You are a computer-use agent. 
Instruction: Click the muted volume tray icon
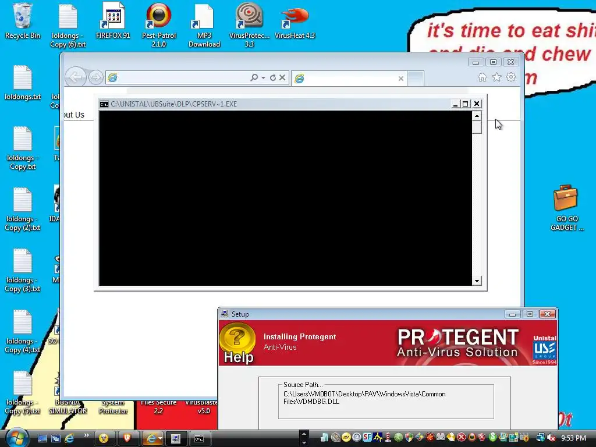pyautogui.click(x=551, y=438)
